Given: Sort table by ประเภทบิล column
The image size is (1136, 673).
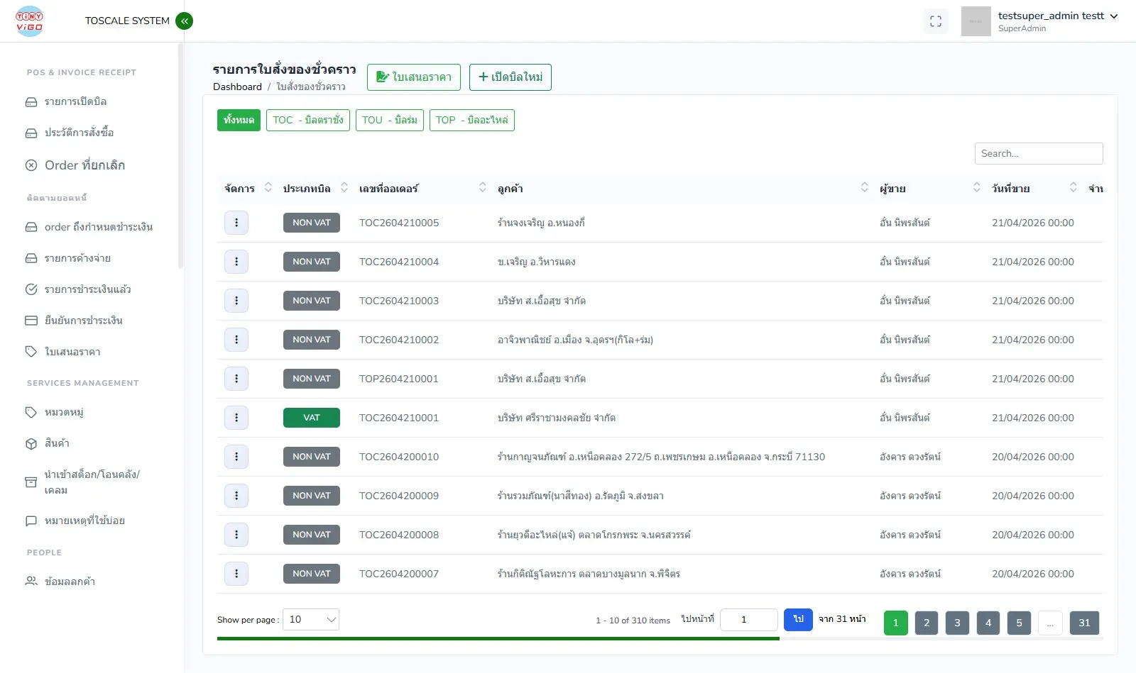Looking at the screenshot, I should 344,188.
